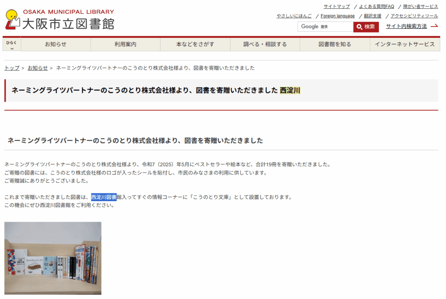Switch to やさしいにほんご version

(294, 16)
